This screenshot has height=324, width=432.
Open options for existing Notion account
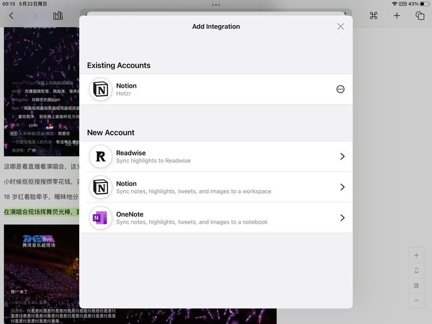pyautogui.click(x=340, y=89)
